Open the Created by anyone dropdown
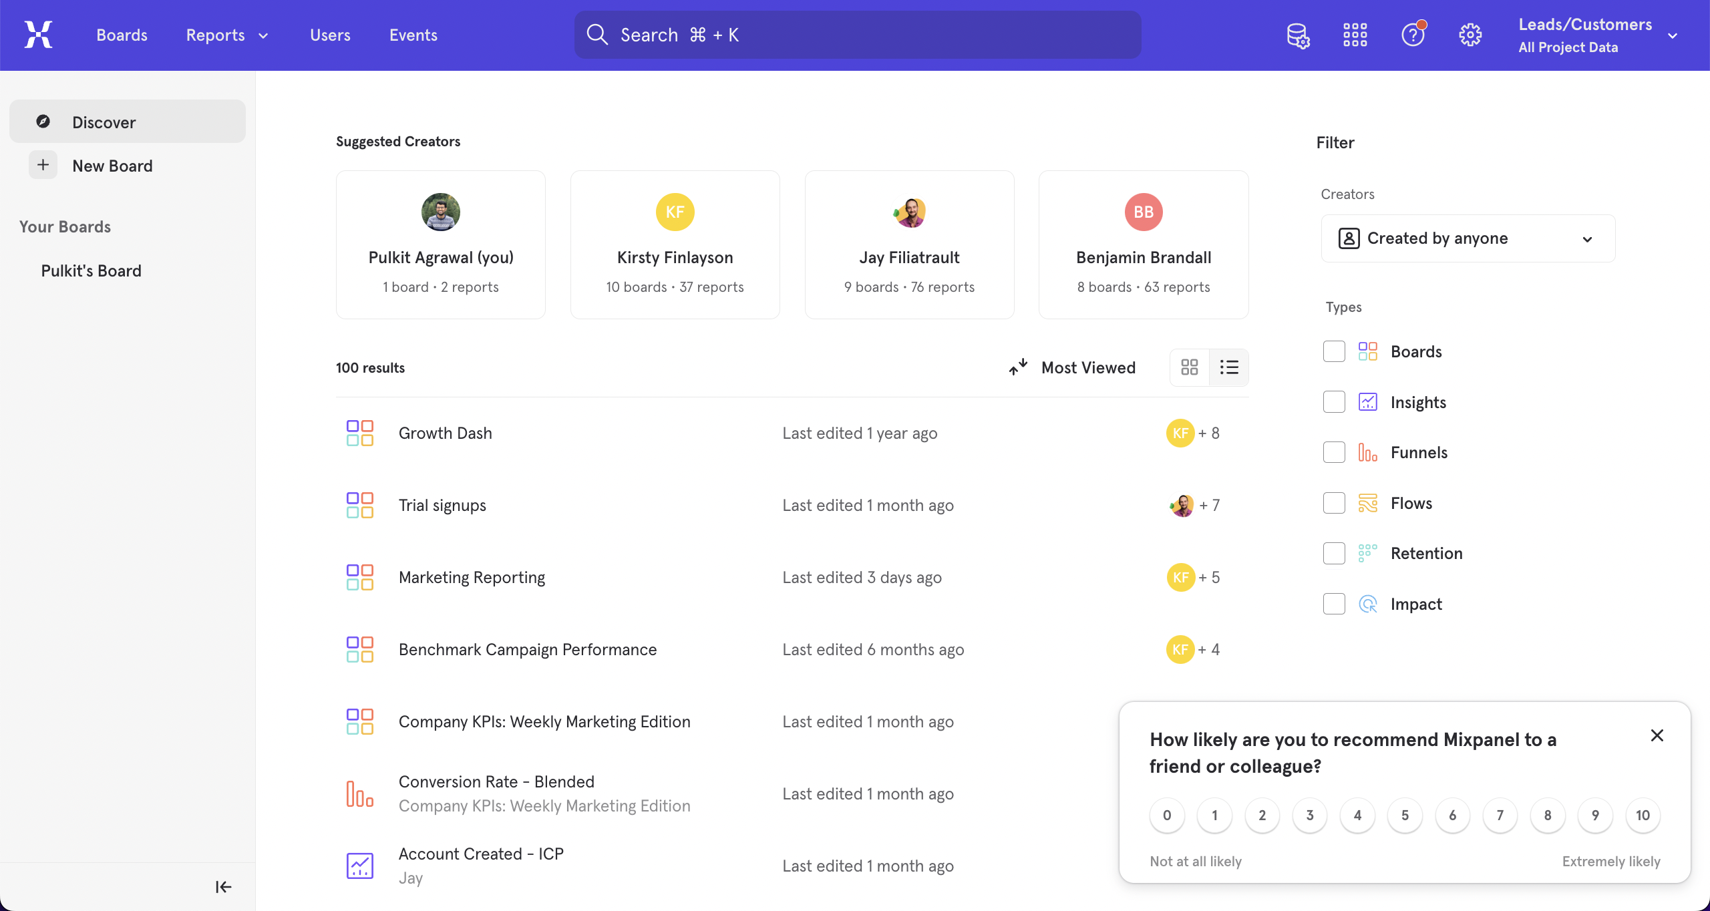Viewport: 1710px width, 911px height. [1468, 238]
